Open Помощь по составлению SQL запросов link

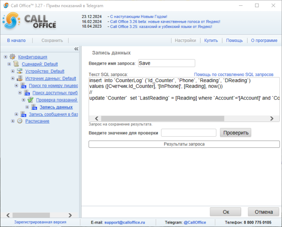[x=234, y=75]
